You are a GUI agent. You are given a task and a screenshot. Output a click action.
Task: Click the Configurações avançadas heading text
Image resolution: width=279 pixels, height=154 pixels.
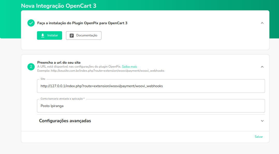tap(65, 121)
